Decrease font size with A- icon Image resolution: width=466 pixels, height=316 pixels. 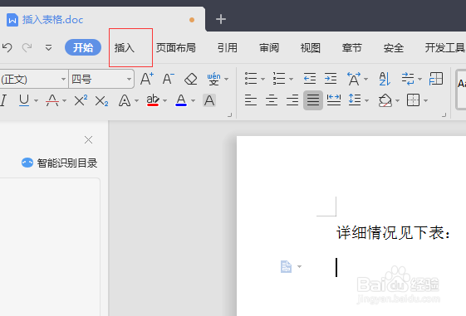[169, 79]
